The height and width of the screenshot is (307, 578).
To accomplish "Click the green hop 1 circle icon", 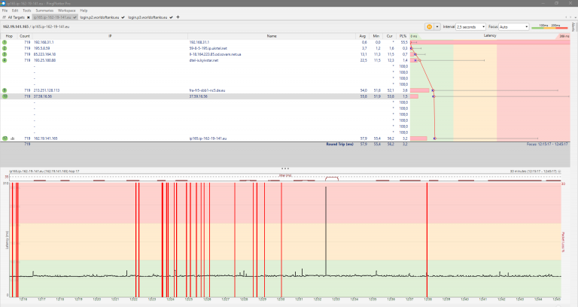I will [x=5, y=42].
